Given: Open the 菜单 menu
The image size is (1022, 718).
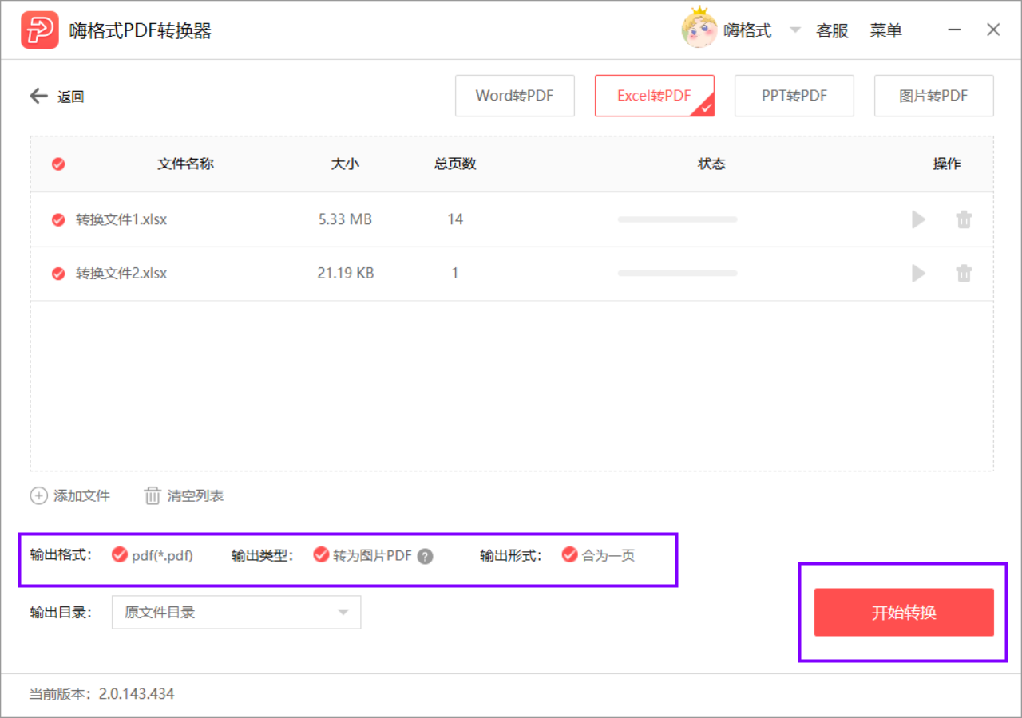Looking at the screenshot, I should 886,31.
